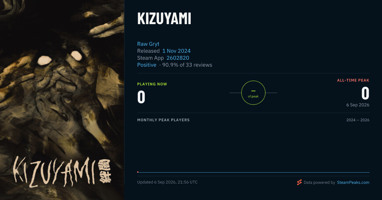Click the of-peak circle indicator
This screenshot has height=200, width=382.
(x=253, y=93)
